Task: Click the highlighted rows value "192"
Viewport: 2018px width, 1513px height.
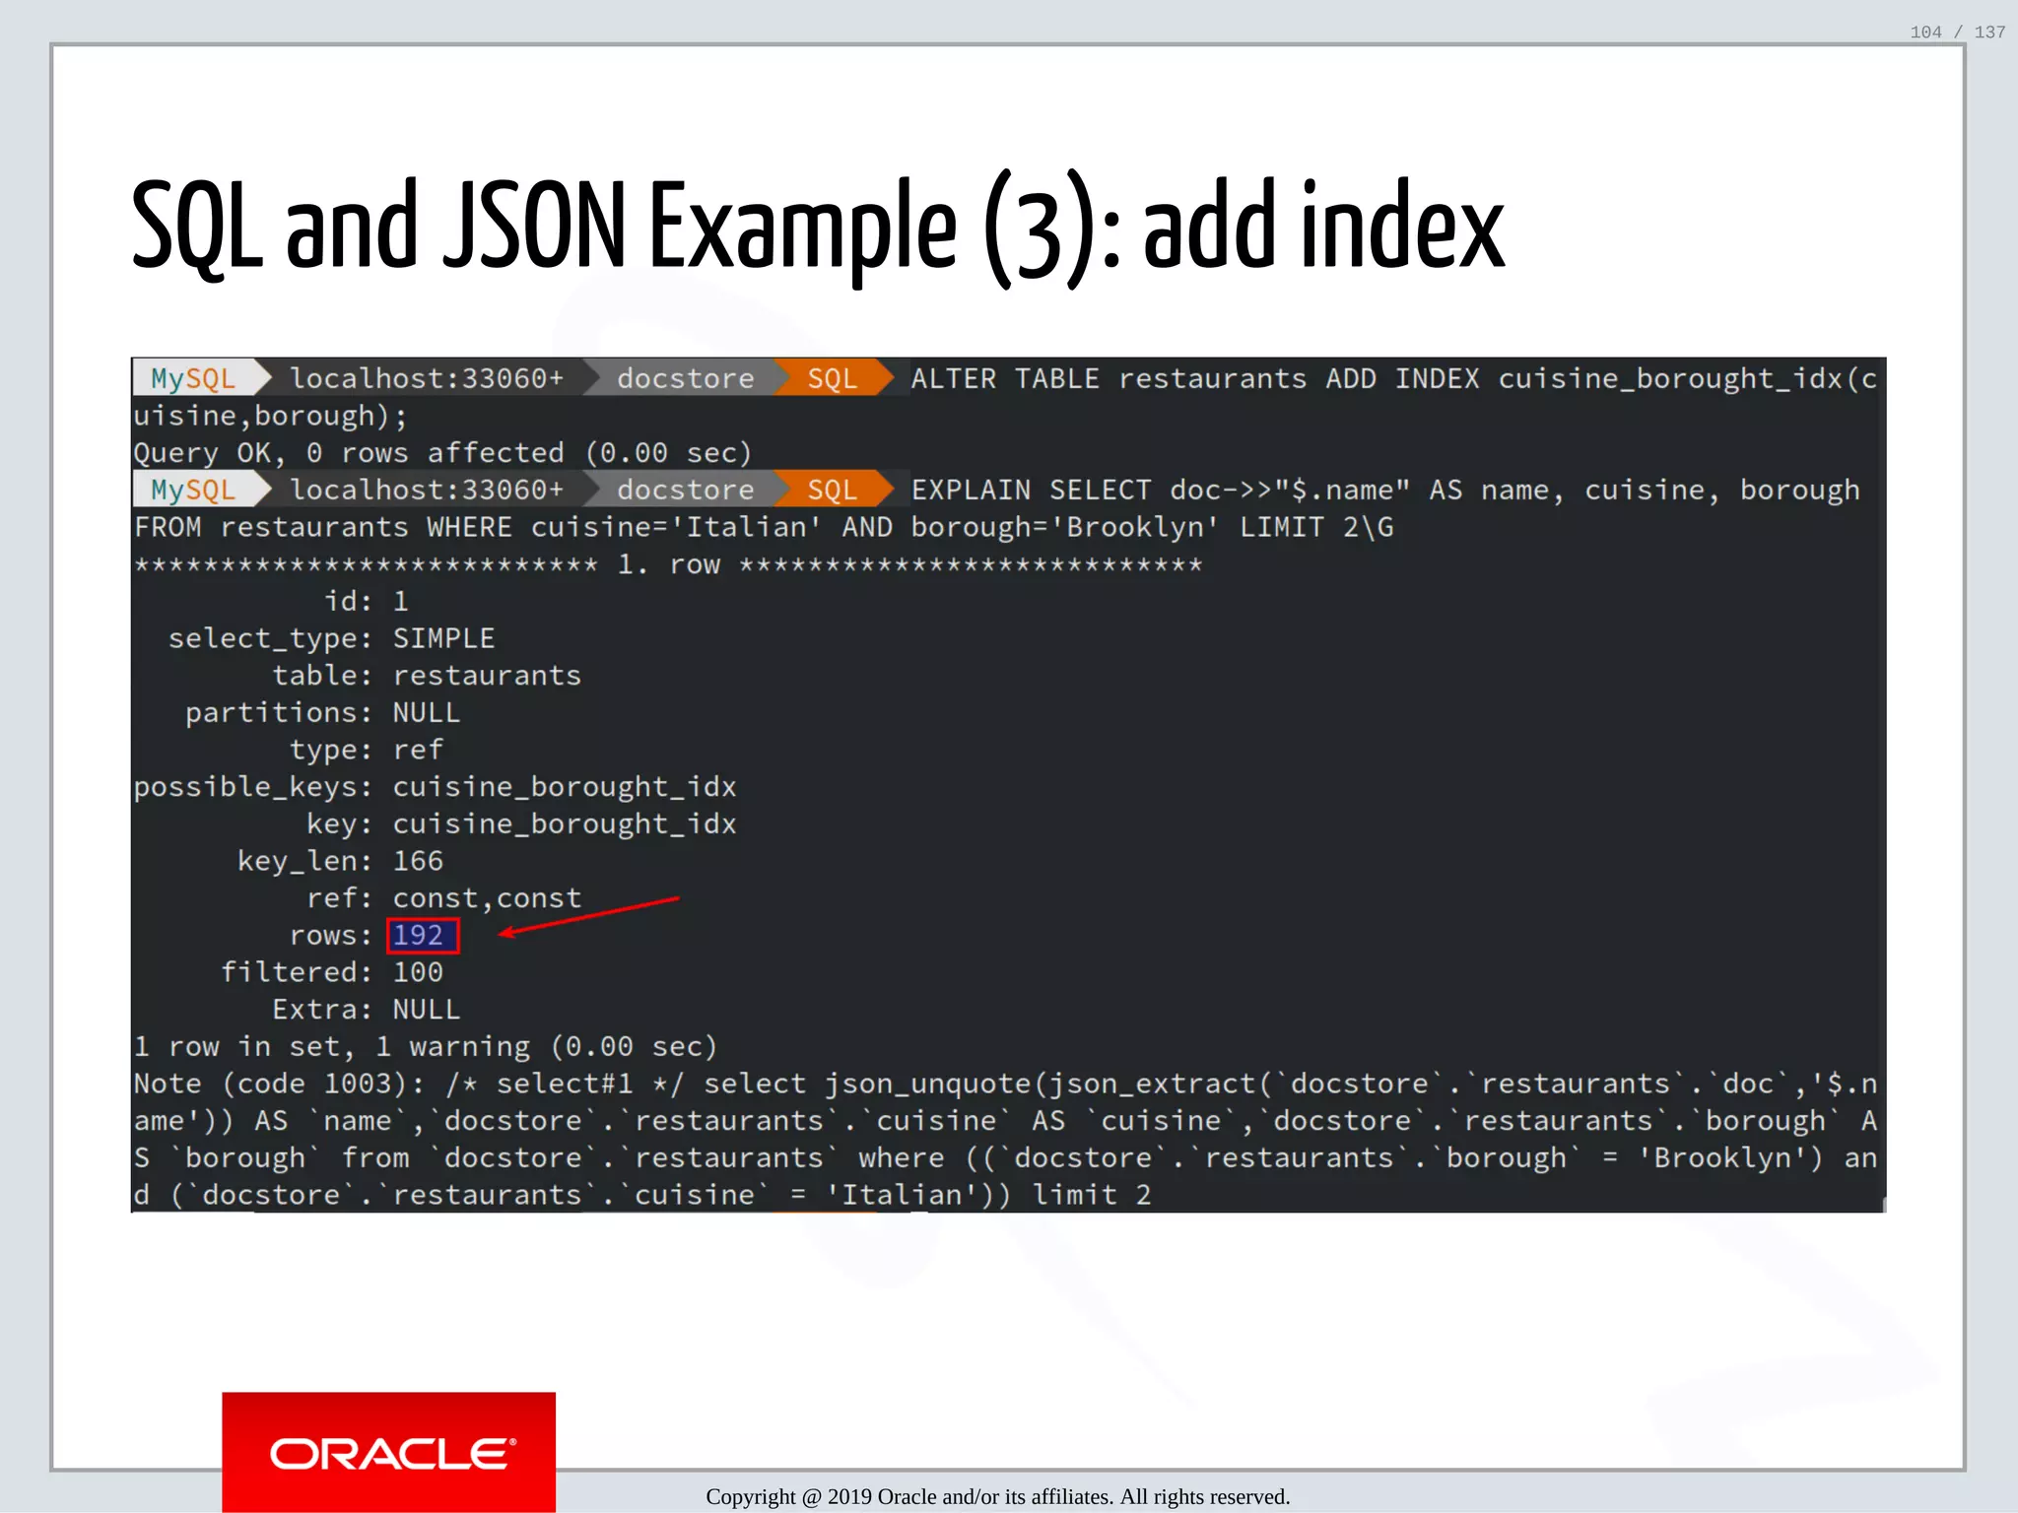Action: coord(422,935)
